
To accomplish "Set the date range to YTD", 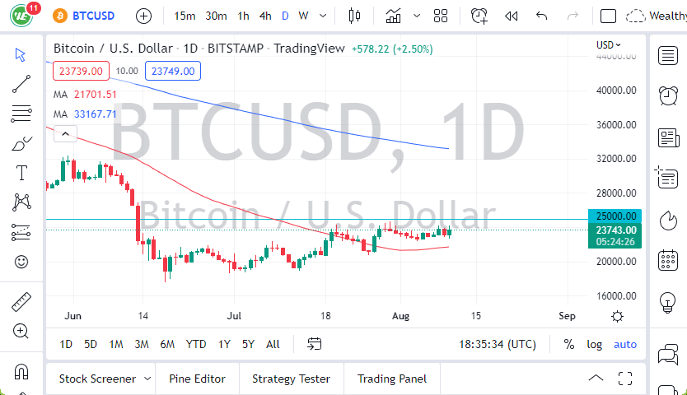I will click(196, 344).
